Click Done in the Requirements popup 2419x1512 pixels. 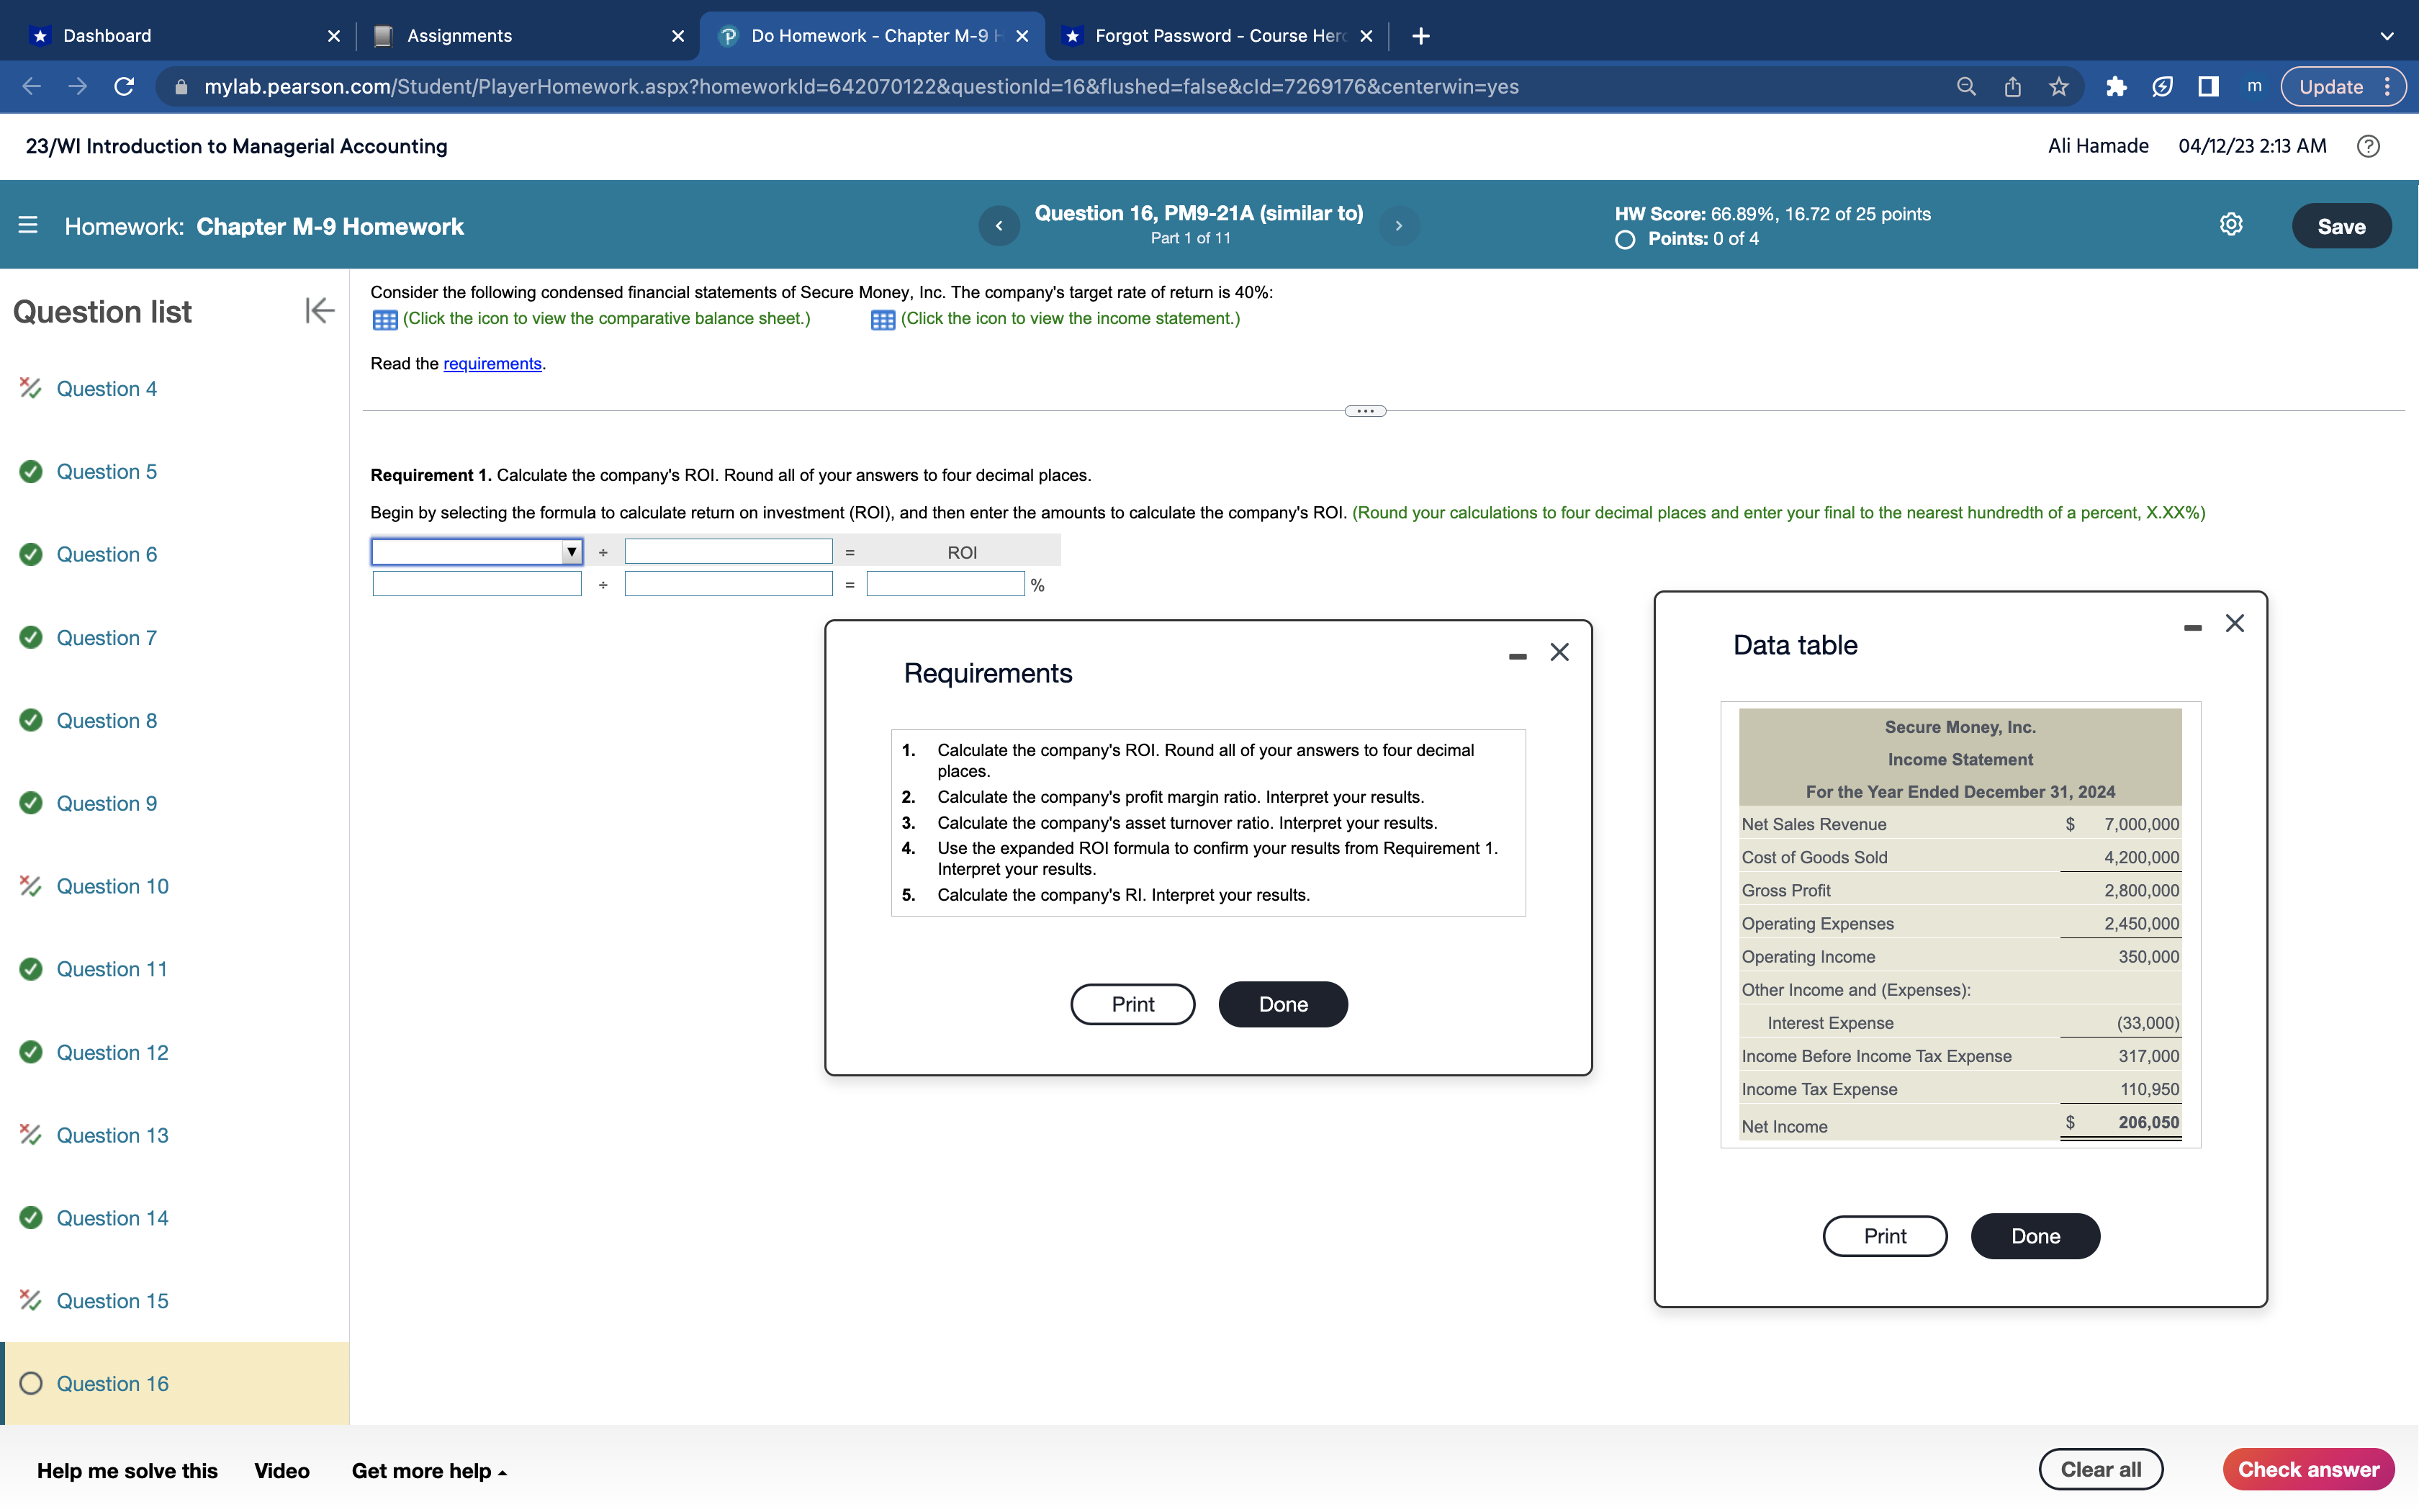click(1282, 1004)
